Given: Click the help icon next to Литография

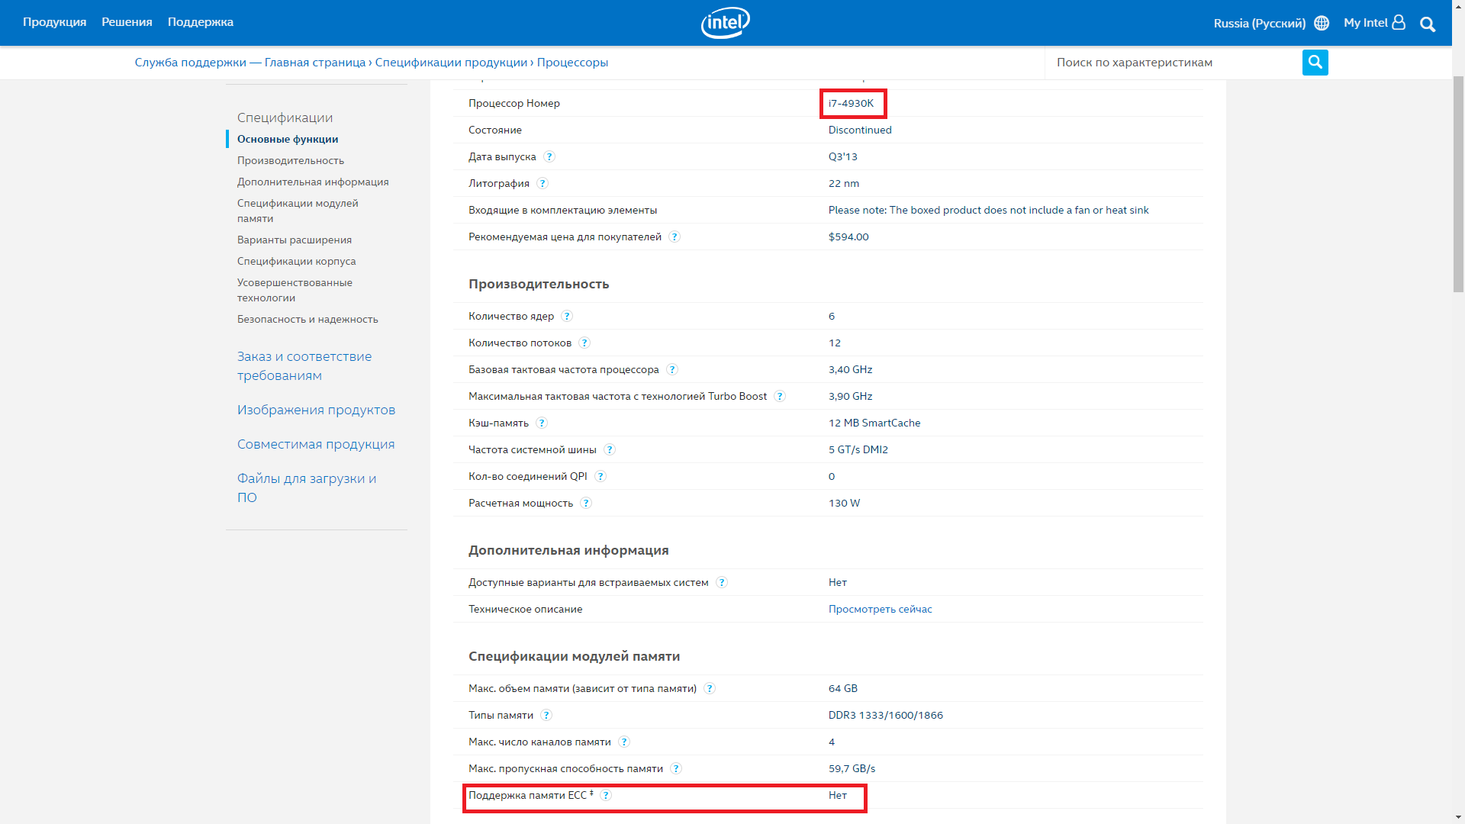Looking at the screenshot, I should click(543, 183).
